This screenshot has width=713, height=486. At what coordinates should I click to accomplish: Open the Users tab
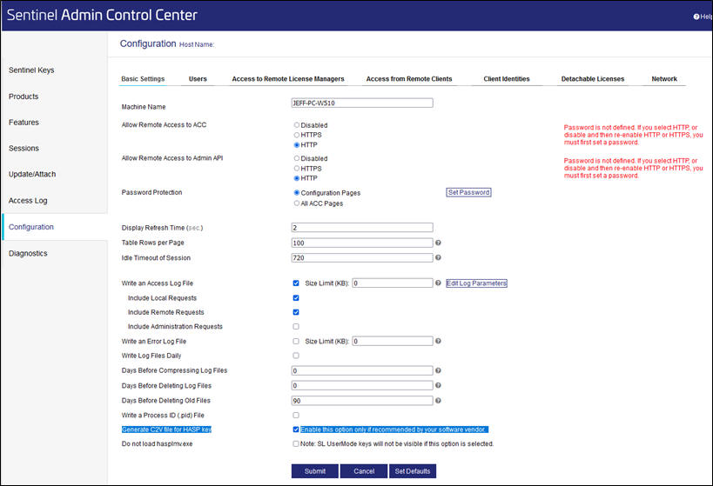coord(198,79)
